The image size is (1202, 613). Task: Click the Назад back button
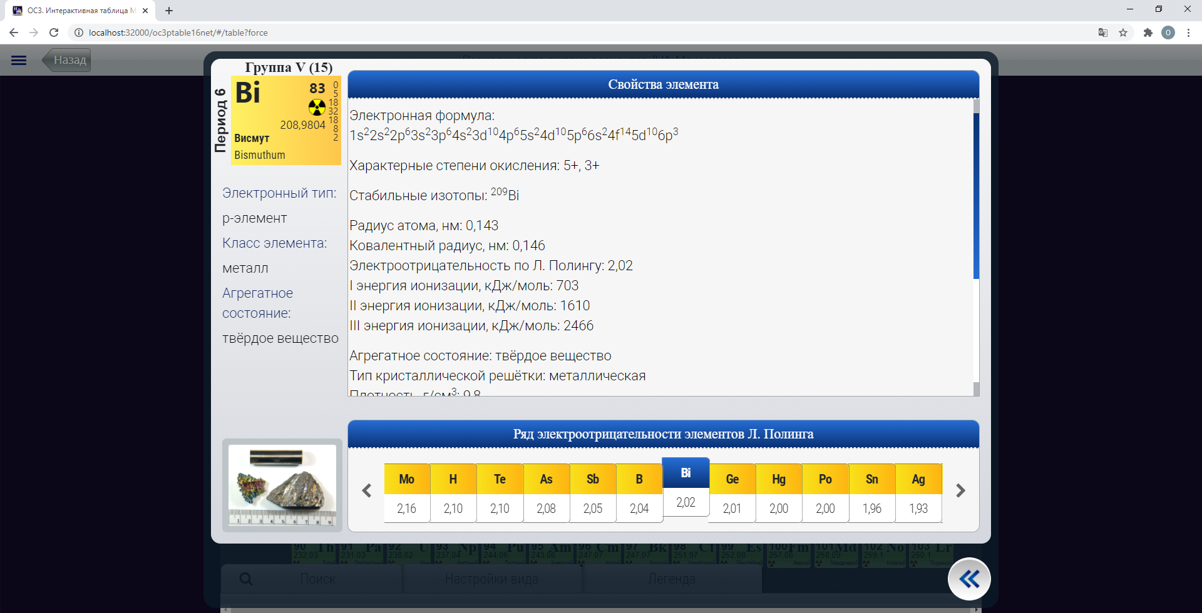(x=68, y=60)
